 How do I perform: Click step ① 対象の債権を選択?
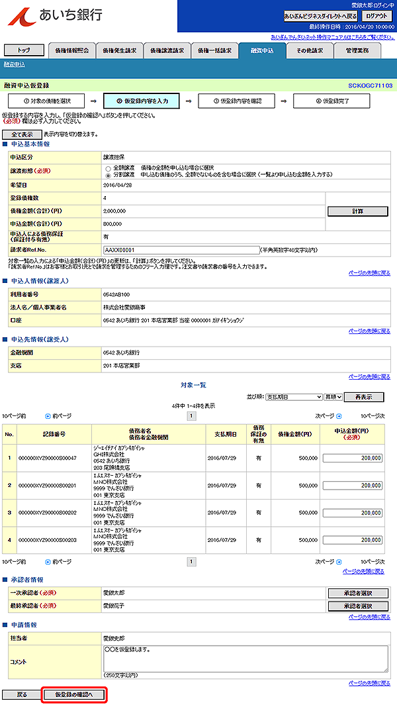47,101
